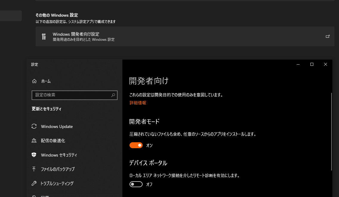Click the Windows Update refresh arrows icon
Image resolution: width=339 pixels, height=197 pixels.
(x=34, y=126)
